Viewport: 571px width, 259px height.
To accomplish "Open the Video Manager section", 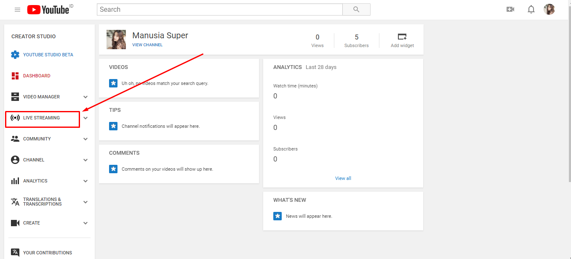I will 41,97.
